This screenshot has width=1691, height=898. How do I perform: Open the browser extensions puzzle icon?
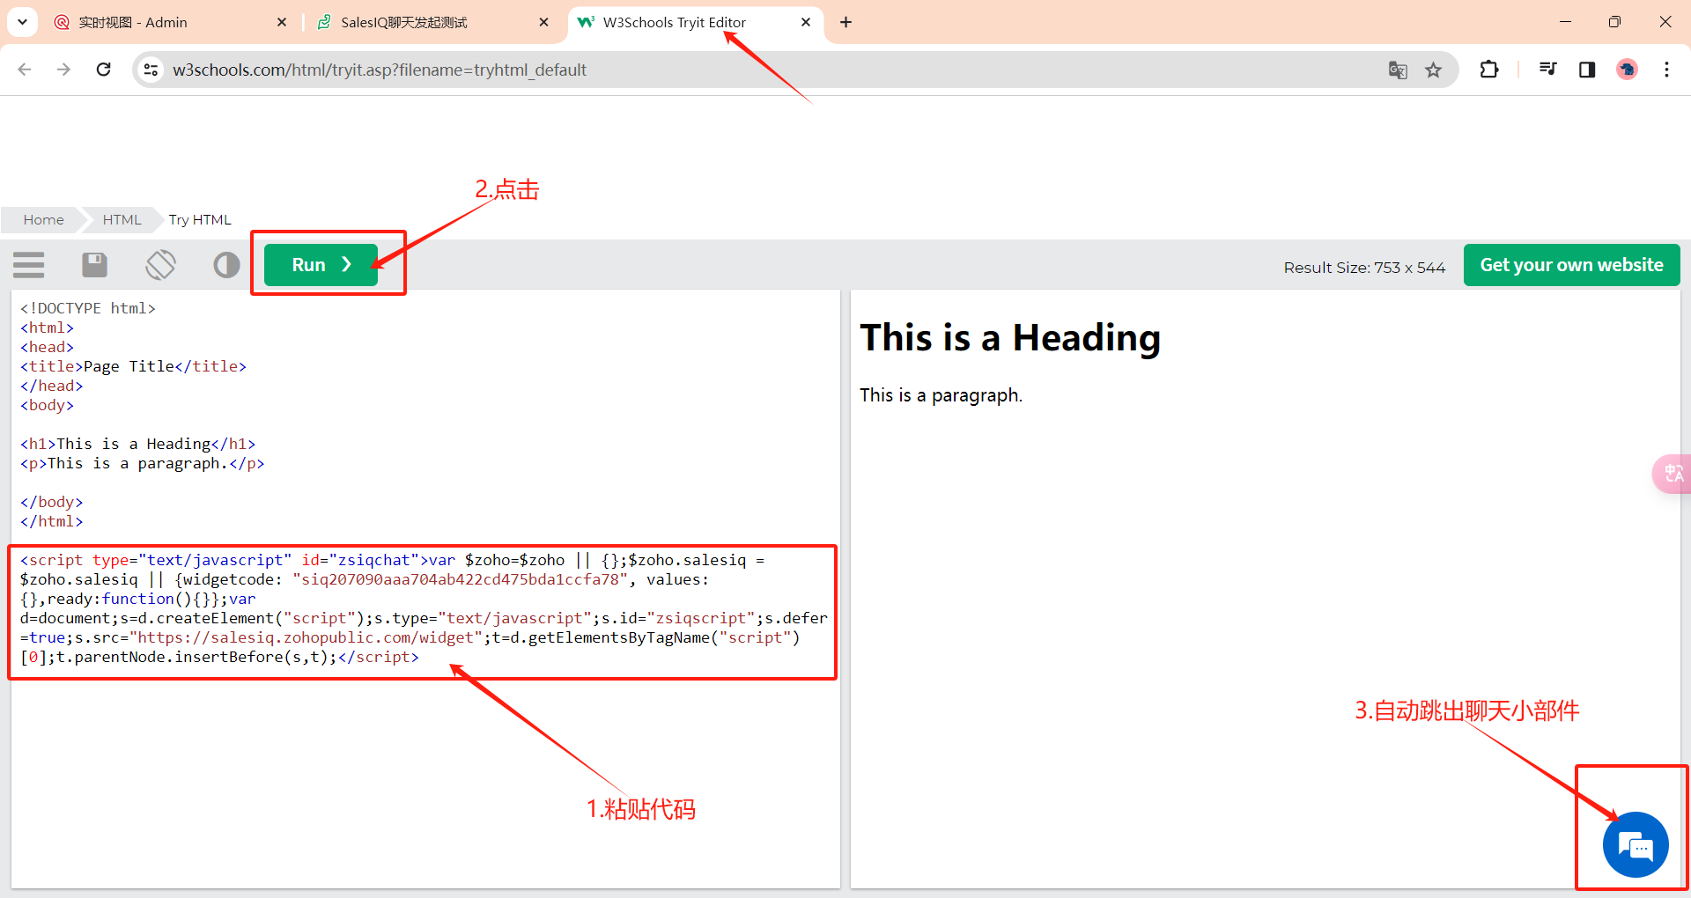point(1489,70)
